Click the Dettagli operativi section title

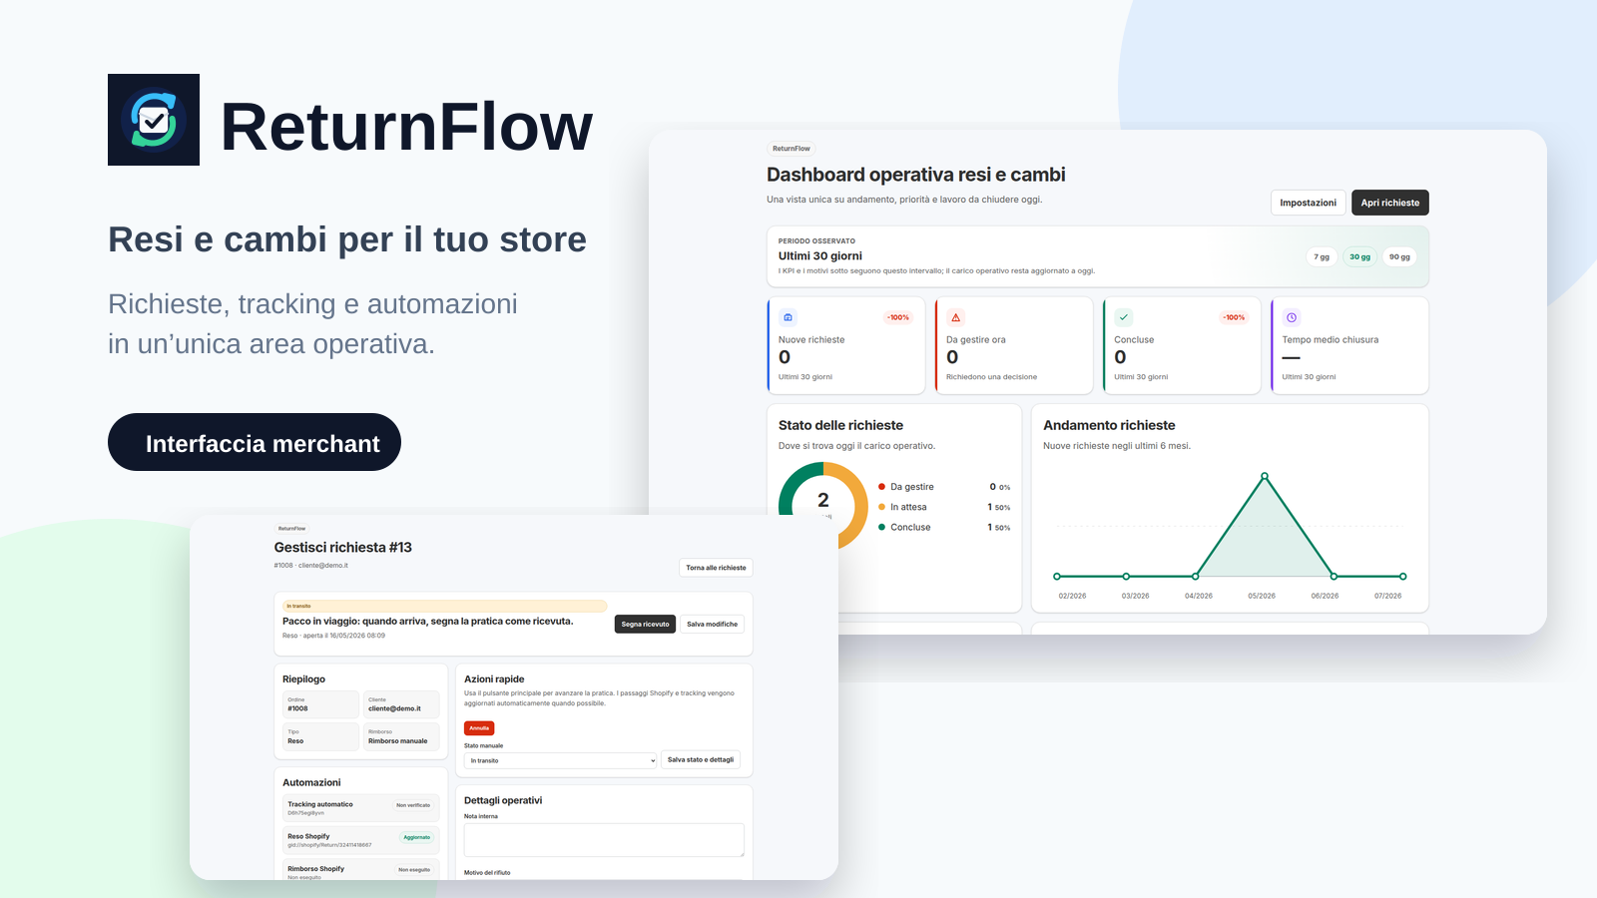503,800
